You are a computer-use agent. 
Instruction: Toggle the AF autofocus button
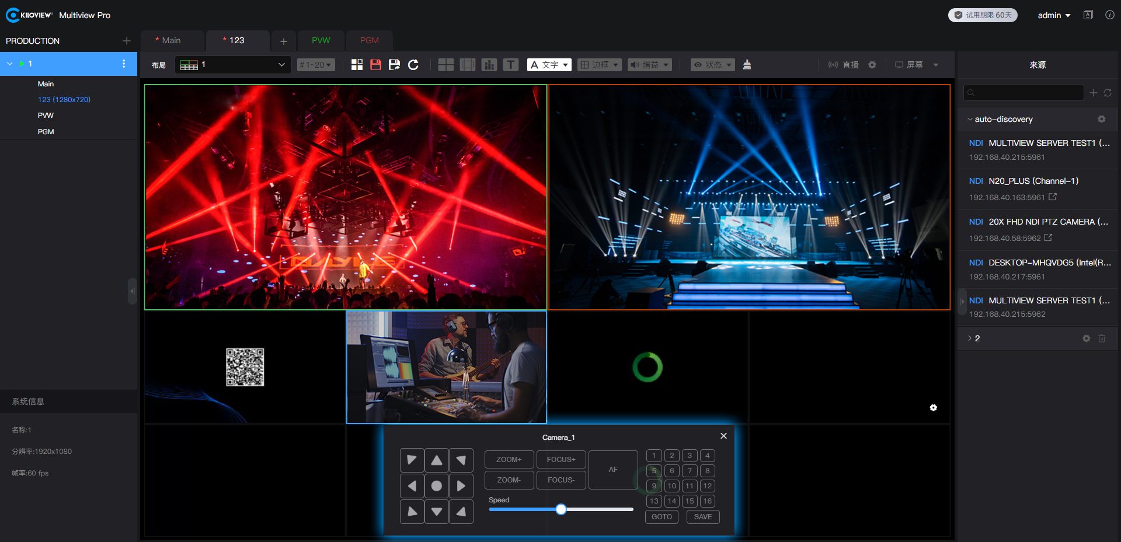[x=613, y=470]
